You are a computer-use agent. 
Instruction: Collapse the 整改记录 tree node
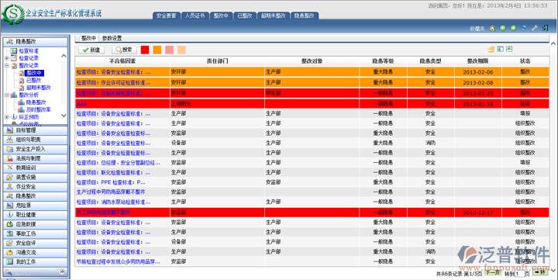[x=7, y=66]
